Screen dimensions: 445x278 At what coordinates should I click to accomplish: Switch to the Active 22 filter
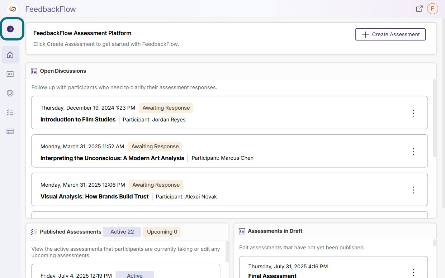[x=122, y=232]
